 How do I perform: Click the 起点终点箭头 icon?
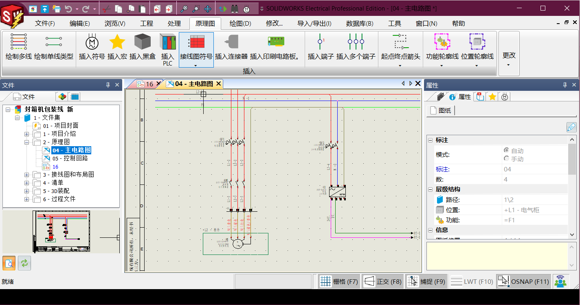pos(400,42)
